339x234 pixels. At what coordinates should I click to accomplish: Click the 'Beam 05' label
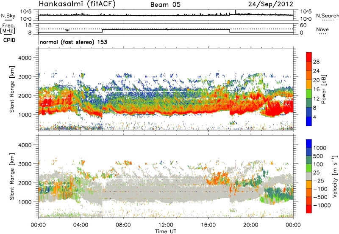165,5
